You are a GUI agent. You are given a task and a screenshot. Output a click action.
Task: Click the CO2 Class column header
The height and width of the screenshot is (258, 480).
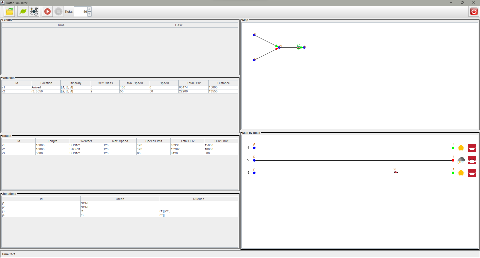tap(105, 83)
